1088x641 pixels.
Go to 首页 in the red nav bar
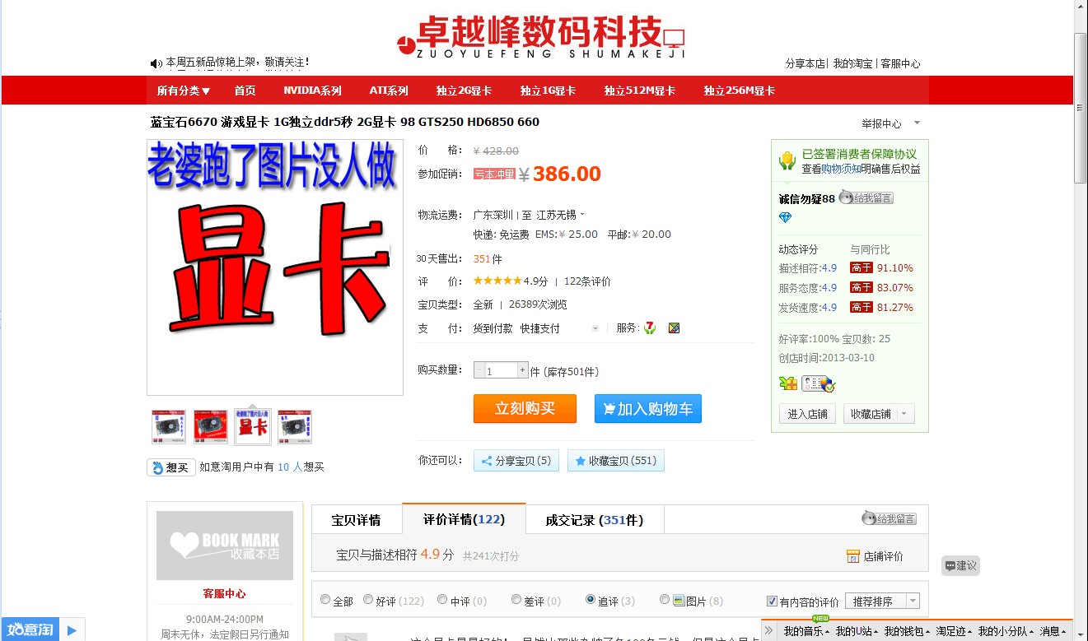pos(245,91)
